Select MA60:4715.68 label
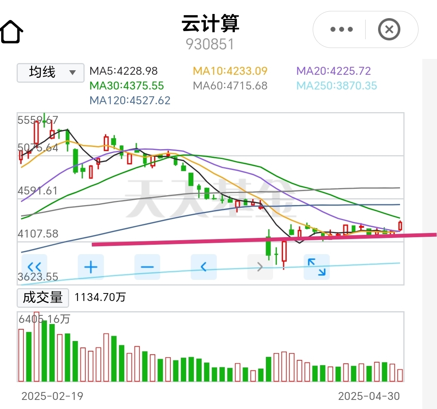Viewport: 437px width, 409px height. click(x=230, y=86)
